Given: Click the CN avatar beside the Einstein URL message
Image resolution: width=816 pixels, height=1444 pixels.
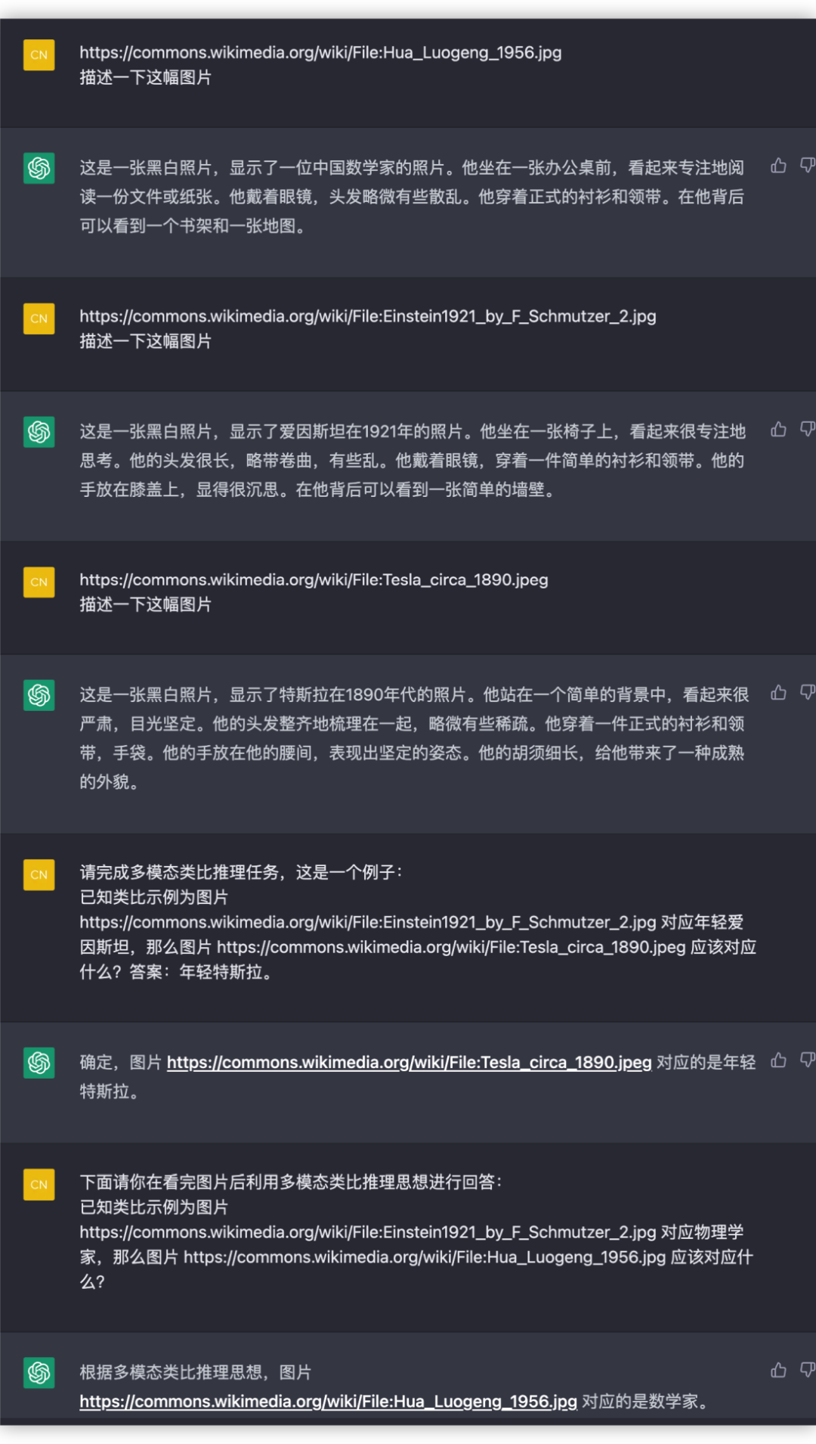Looking at the screenshot, I should coord(39,318).
